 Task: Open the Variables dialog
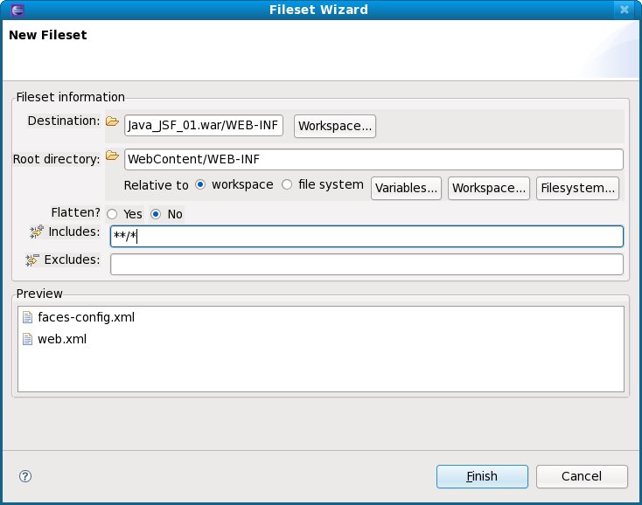pos(406,188)
